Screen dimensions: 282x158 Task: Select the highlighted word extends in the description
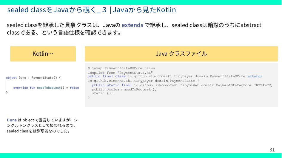132,25
